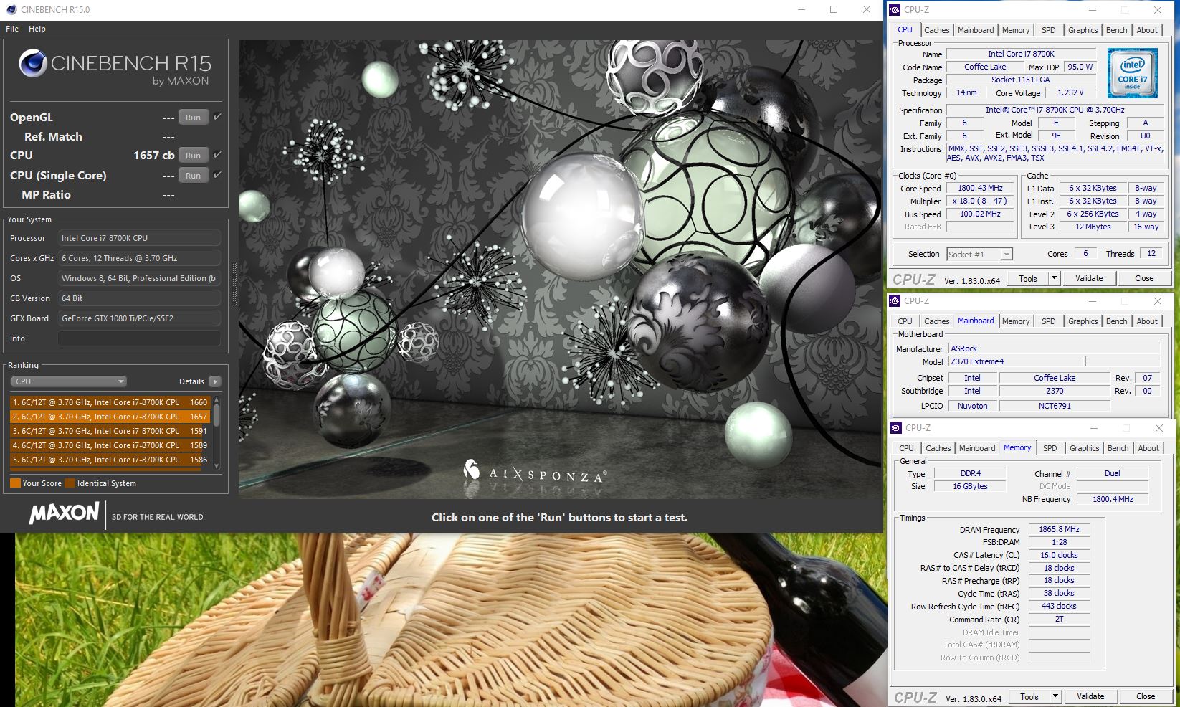Switch to SPD tab in top CPU-Z window
1180x707 pixels.
click(1049, 30)
